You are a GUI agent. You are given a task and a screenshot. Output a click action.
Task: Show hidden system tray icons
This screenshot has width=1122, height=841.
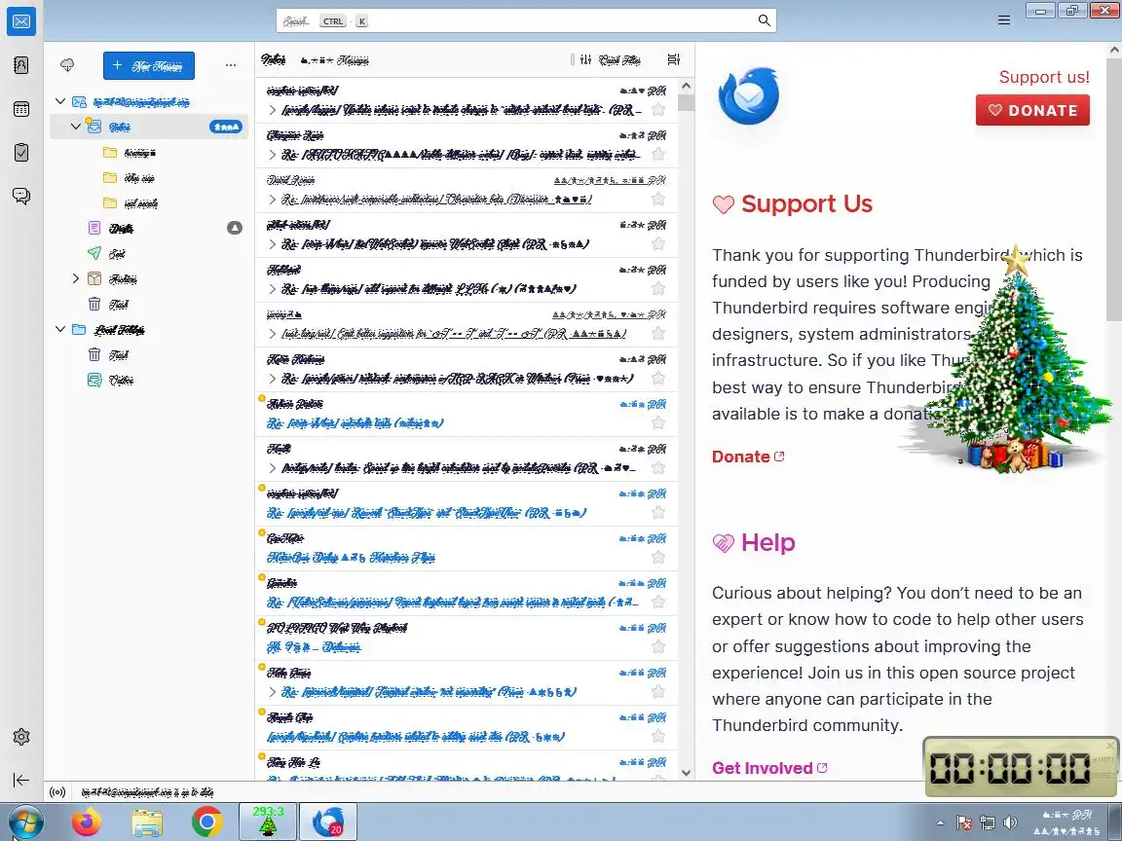pos(940,823)
